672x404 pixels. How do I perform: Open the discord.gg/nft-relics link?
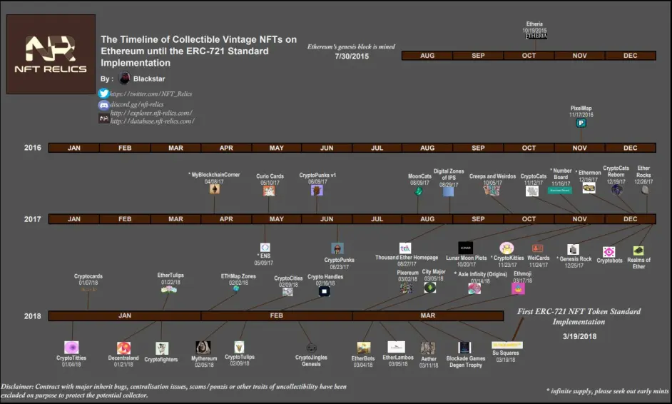click(x=137, y=104)
